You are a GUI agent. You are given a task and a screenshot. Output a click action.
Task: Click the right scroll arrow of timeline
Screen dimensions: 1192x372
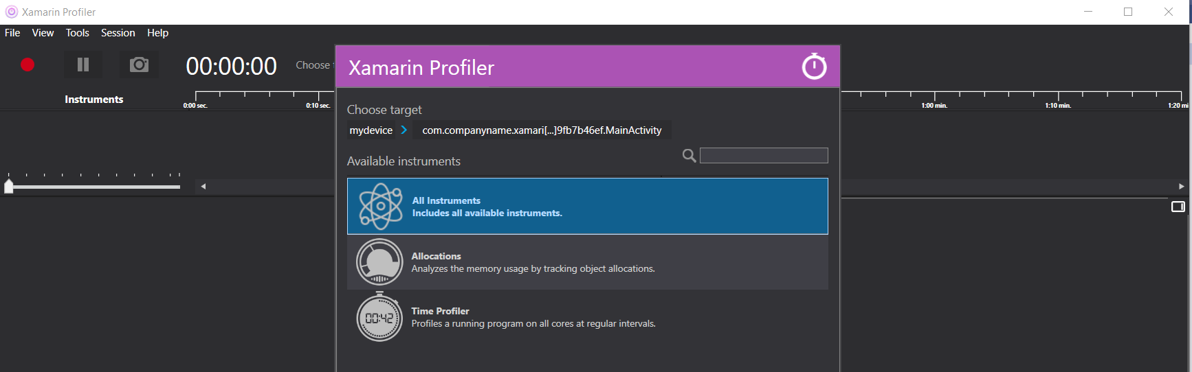click(x=1181, y=186)
